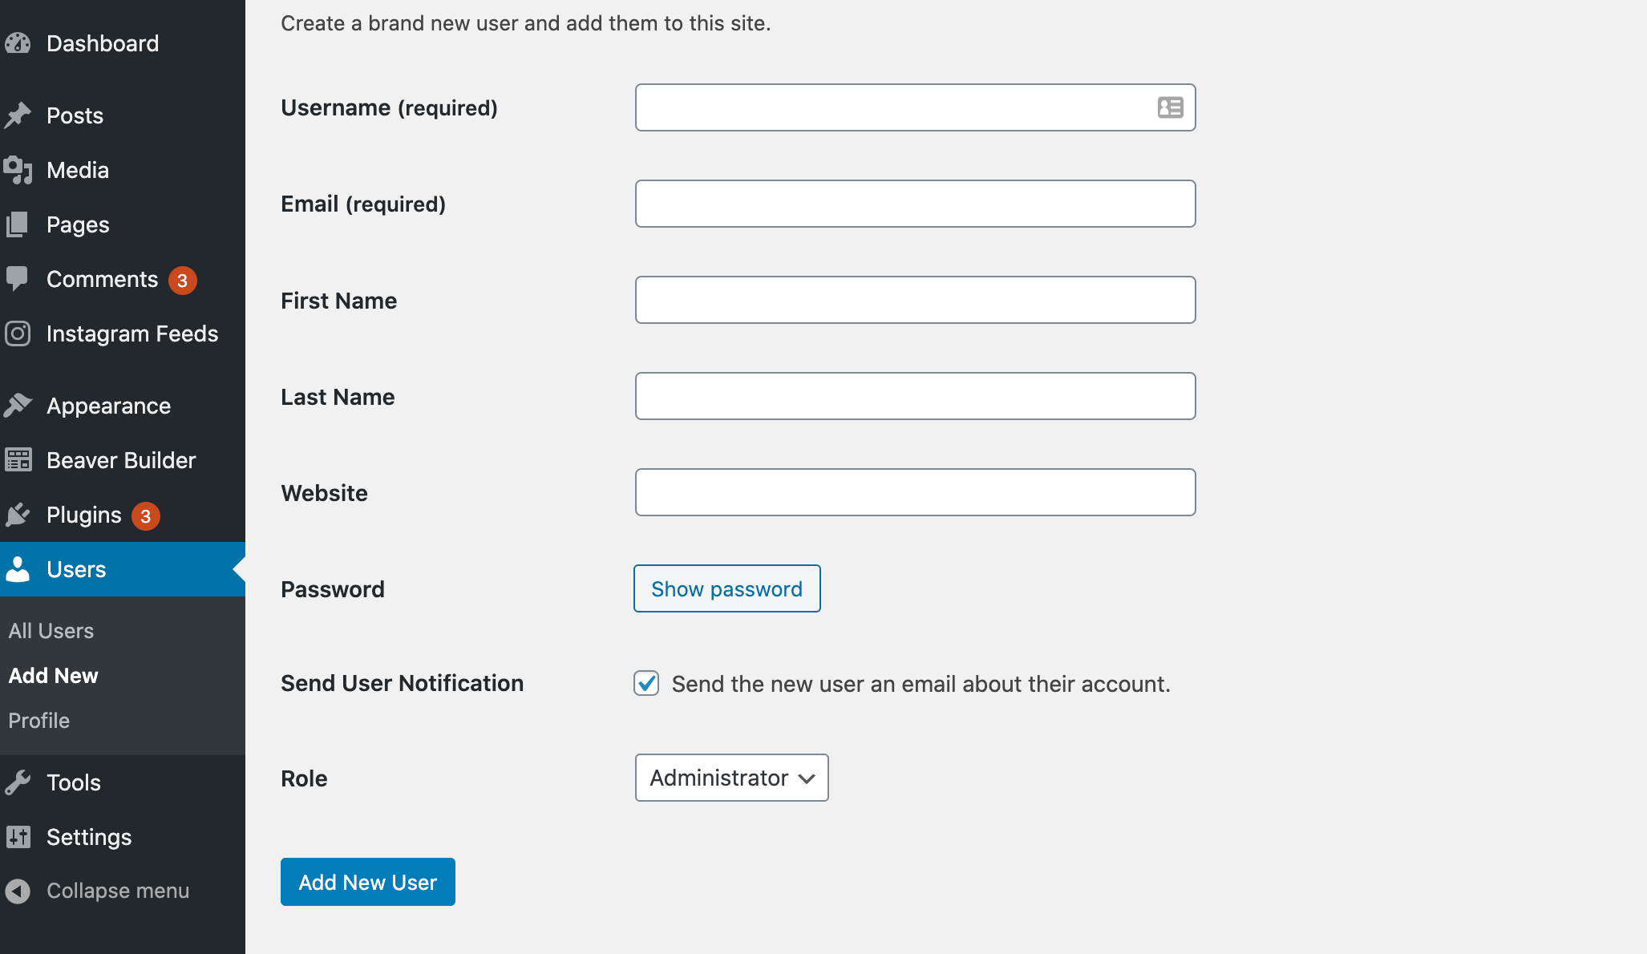Click the Comments icon in sidebar

[x=17, y=278]
